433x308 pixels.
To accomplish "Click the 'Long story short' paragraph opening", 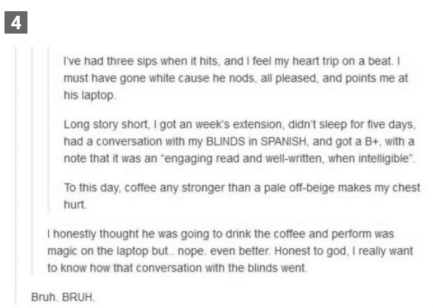I will pos(105,125).
